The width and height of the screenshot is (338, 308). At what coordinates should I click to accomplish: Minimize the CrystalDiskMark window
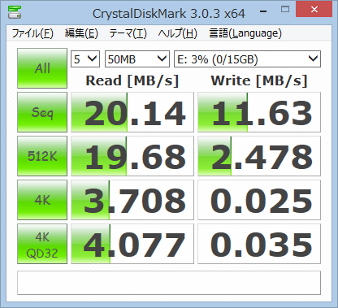(263, 11)
